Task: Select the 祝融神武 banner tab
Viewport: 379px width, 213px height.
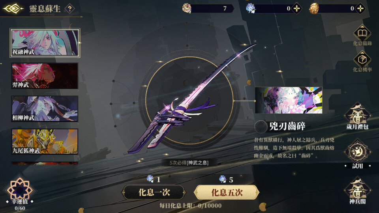Action: [x=45, y=43]
